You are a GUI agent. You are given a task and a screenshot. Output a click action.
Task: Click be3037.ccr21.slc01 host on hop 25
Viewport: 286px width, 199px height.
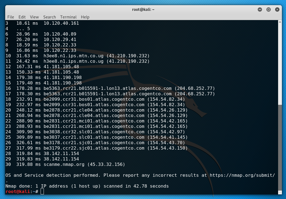(94, 137)
